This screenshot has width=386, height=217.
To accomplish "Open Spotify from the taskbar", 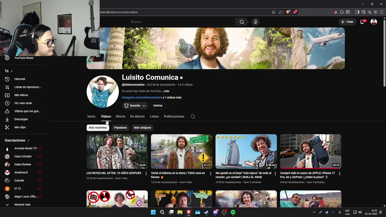I will coord(233,212).
